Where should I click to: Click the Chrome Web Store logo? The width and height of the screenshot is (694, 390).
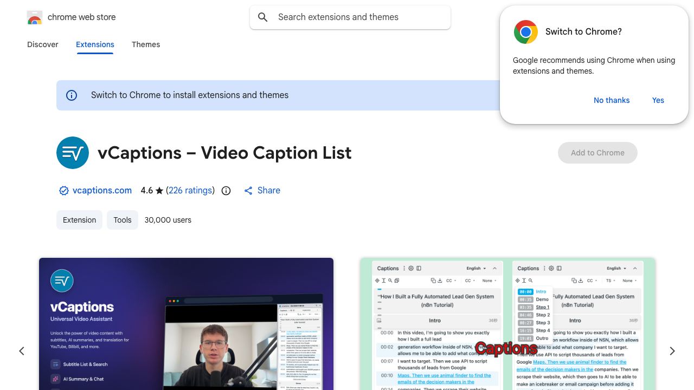35,17
